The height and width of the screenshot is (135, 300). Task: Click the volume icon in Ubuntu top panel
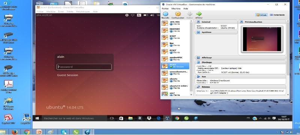click(152, 15)
